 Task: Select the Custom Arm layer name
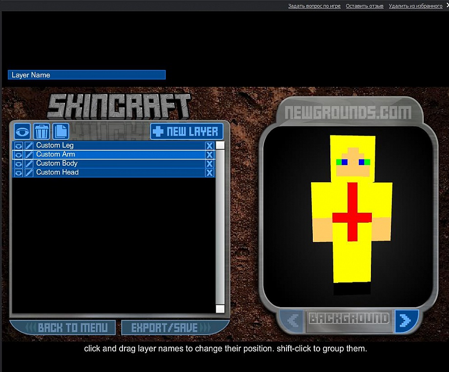[x=56, y=154]
